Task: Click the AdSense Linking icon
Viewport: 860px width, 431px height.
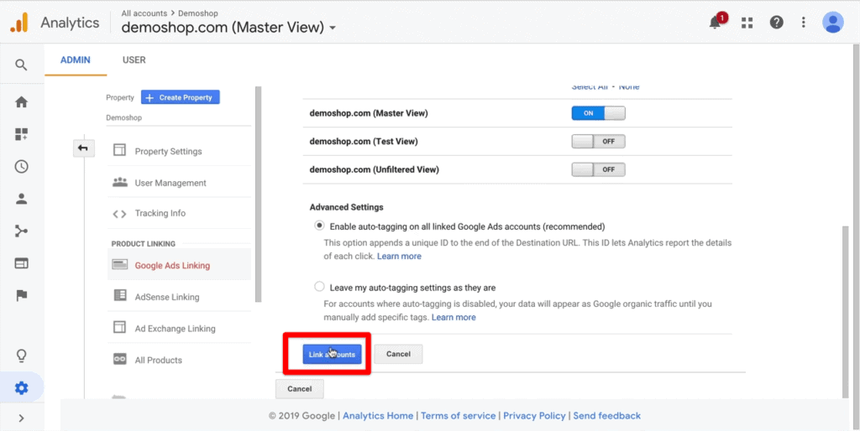Action: pos(119,296)
